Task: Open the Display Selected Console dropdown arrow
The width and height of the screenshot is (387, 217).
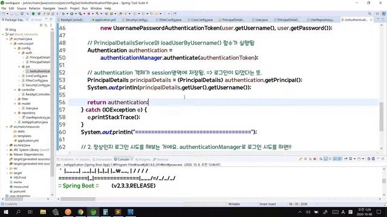Action: [354, 159]
